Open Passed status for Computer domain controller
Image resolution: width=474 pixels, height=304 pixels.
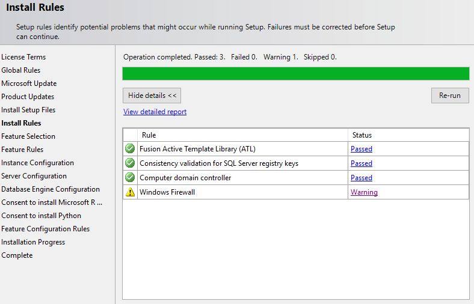click(x=362, y=178)
